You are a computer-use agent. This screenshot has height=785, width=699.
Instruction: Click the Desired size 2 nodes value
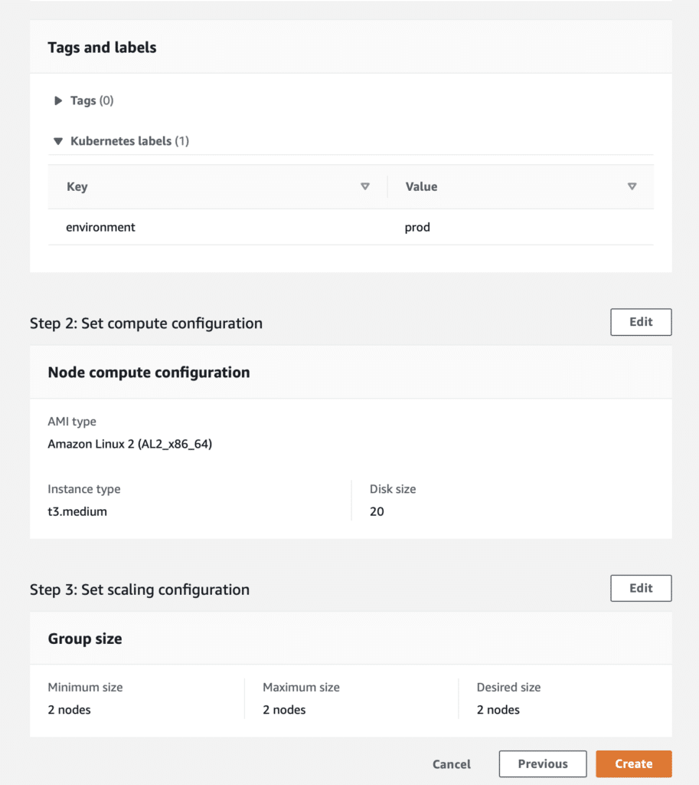[498, 710]
